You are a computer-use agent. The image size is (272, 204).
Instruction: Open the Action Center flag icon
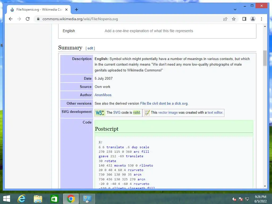click(241, 199)
